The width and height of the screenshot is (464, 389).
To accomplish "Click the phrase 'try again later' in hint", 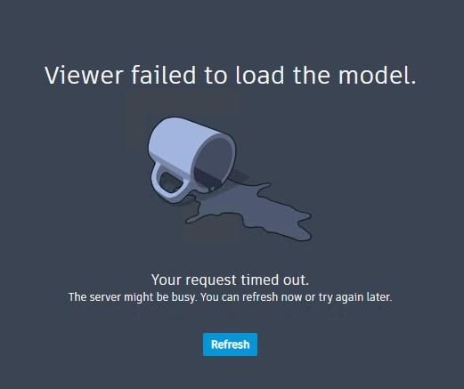I will click(x=355, y=297).
